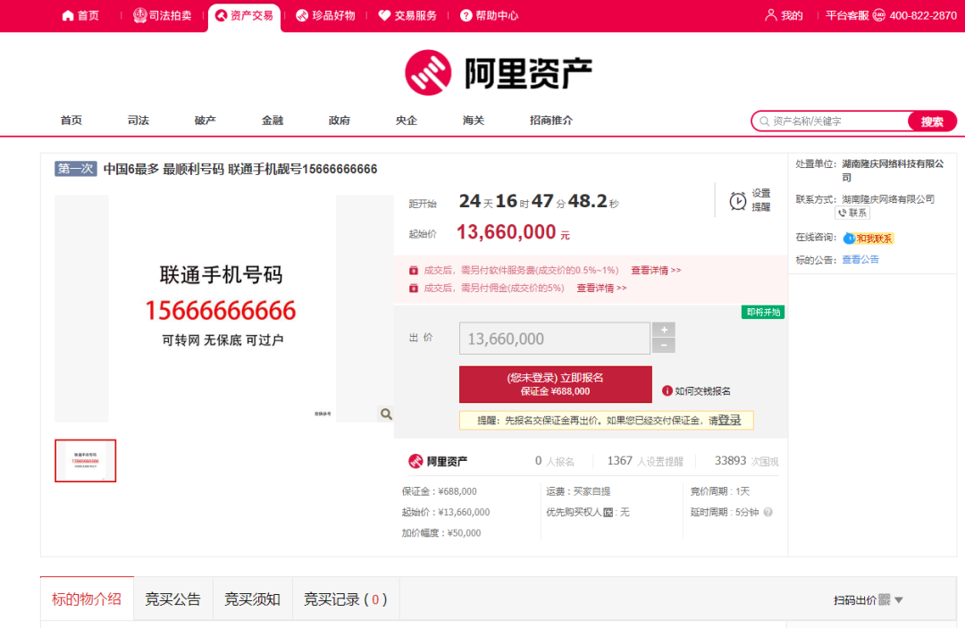Screen dimensions: 965x628
Task: Click 延时周期 question mark icon
Action: coord(768,512)
